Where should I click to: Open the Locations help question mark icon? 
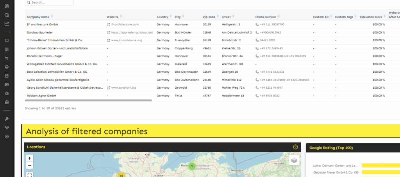tap(295, 147)
